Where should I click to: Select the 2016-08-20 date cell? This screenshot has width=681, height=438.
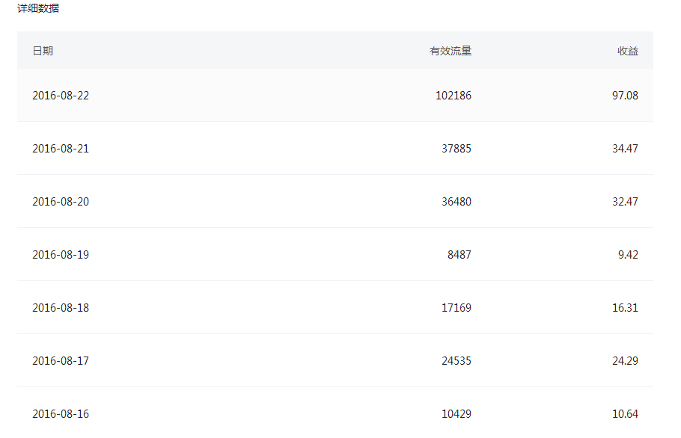(x=61, y=202)
